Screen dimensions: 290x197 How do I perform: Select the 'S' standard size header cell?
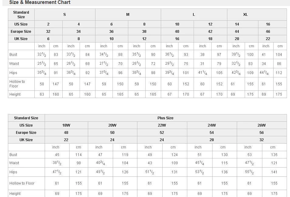(x=64, y=15)
